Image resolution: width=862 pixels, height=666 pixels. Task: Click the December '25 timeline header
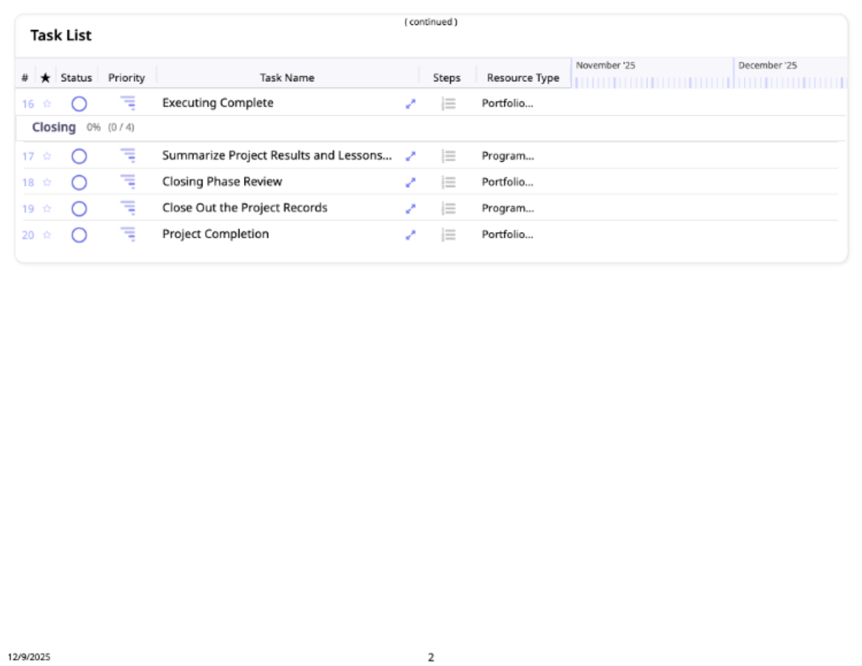pyautogui.click(x=767, y=65)
